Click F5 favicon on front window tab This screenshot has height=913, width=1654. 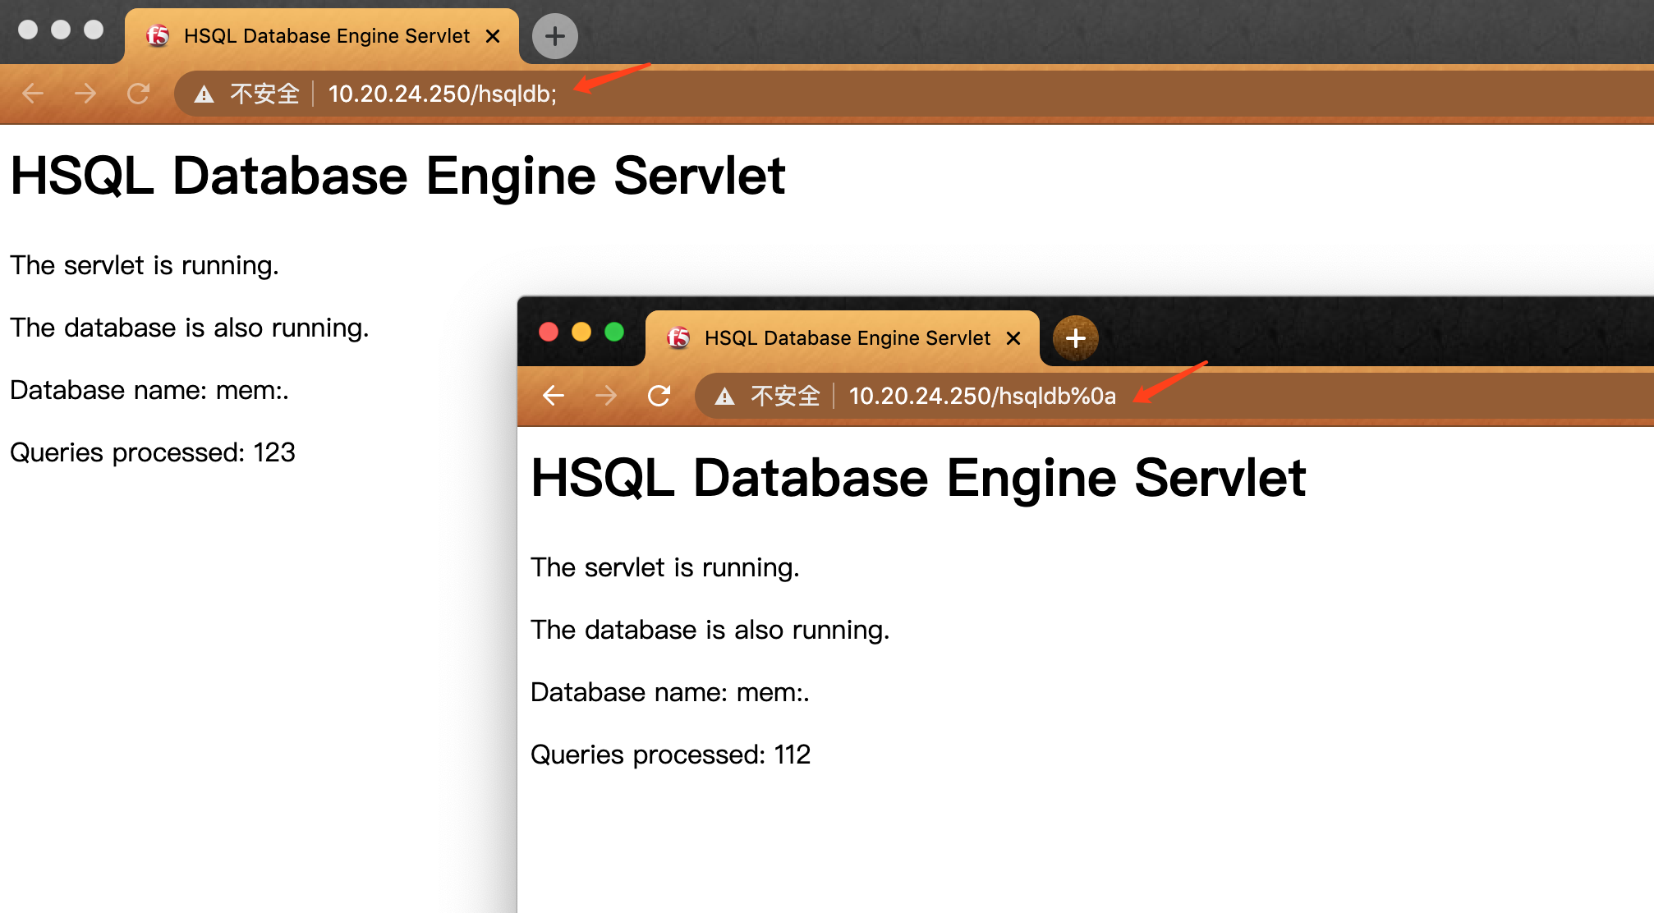point(678,337)
